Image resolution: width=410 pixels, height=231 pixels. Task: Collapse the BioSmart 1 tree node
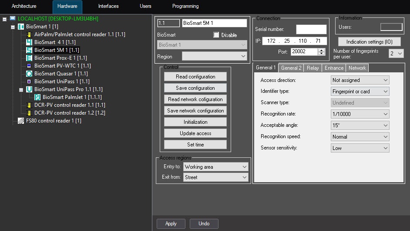(x=13, y=27)
